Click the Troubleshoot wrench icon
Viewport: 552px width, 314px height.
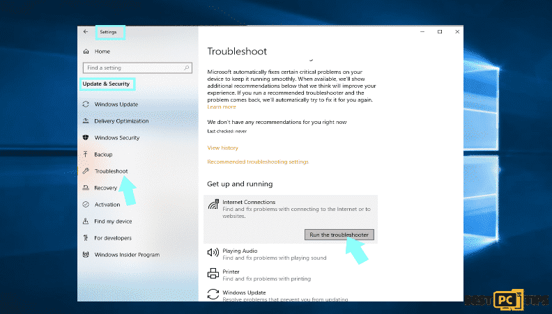point(86,171)
